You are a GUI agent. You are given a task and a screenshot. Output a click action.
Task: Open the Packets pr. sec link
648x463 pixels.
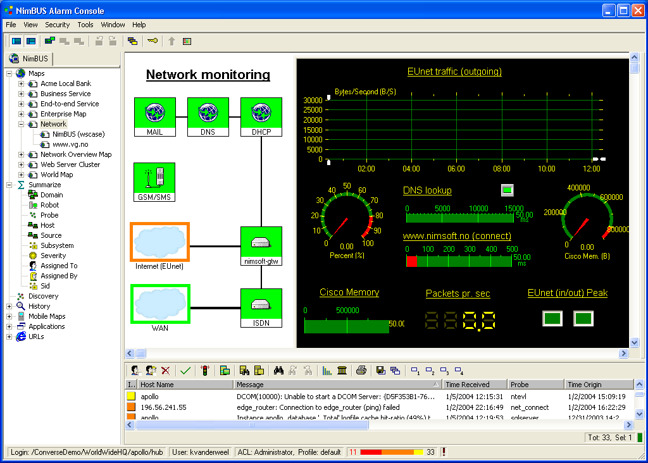pos(458,293)
